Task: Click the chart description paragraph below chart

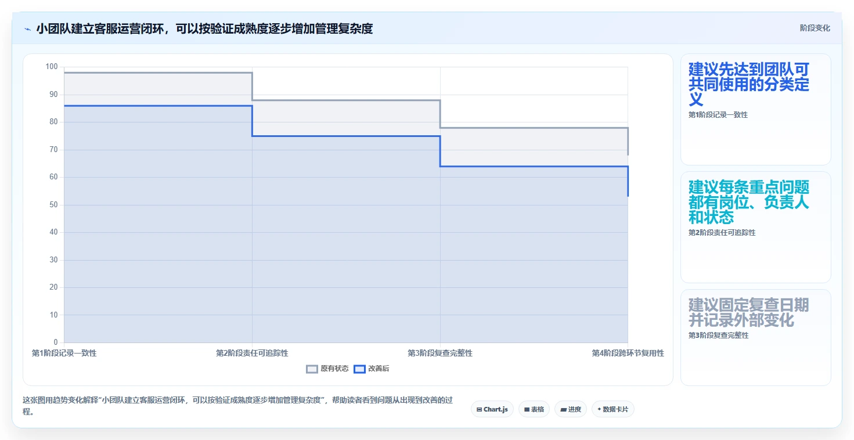Action: tap(237, 406)
